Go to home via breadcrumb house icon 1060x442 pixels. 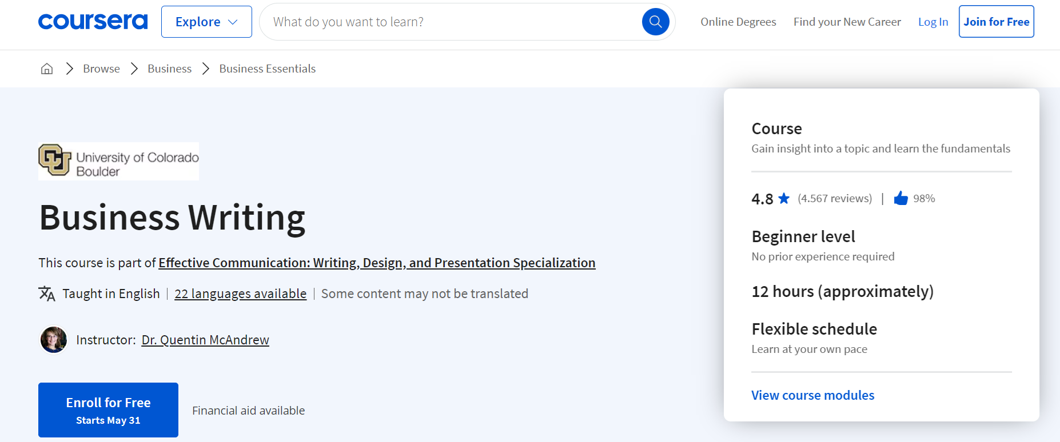[47, 69]
